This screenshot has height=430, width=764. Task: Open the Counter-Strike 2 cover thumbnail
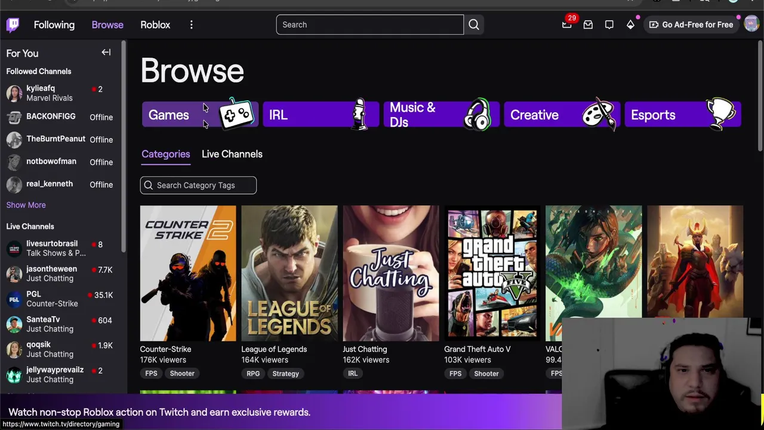[188, 273]
